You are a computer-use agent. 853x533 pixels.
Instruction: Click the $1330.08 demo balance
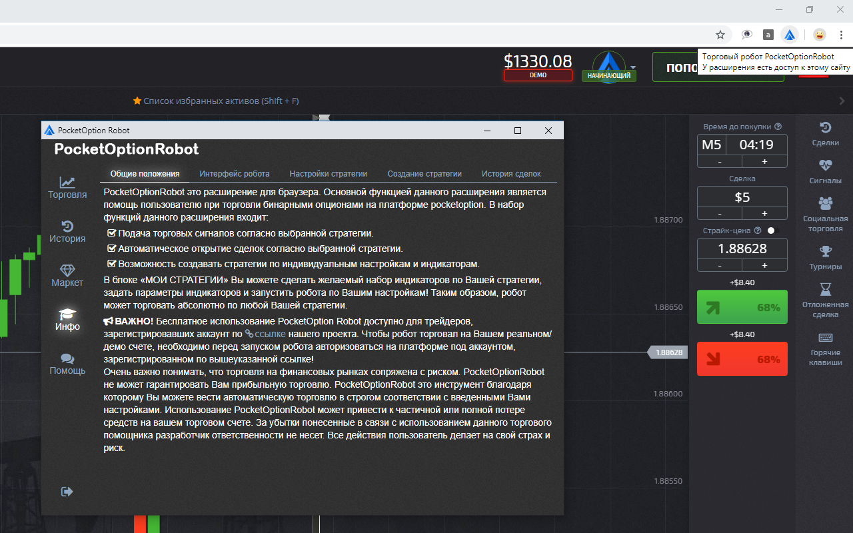click(538, 62)
